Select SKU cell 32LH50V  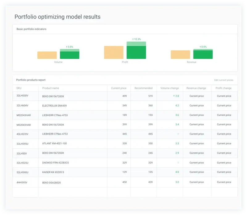[22, 153]
